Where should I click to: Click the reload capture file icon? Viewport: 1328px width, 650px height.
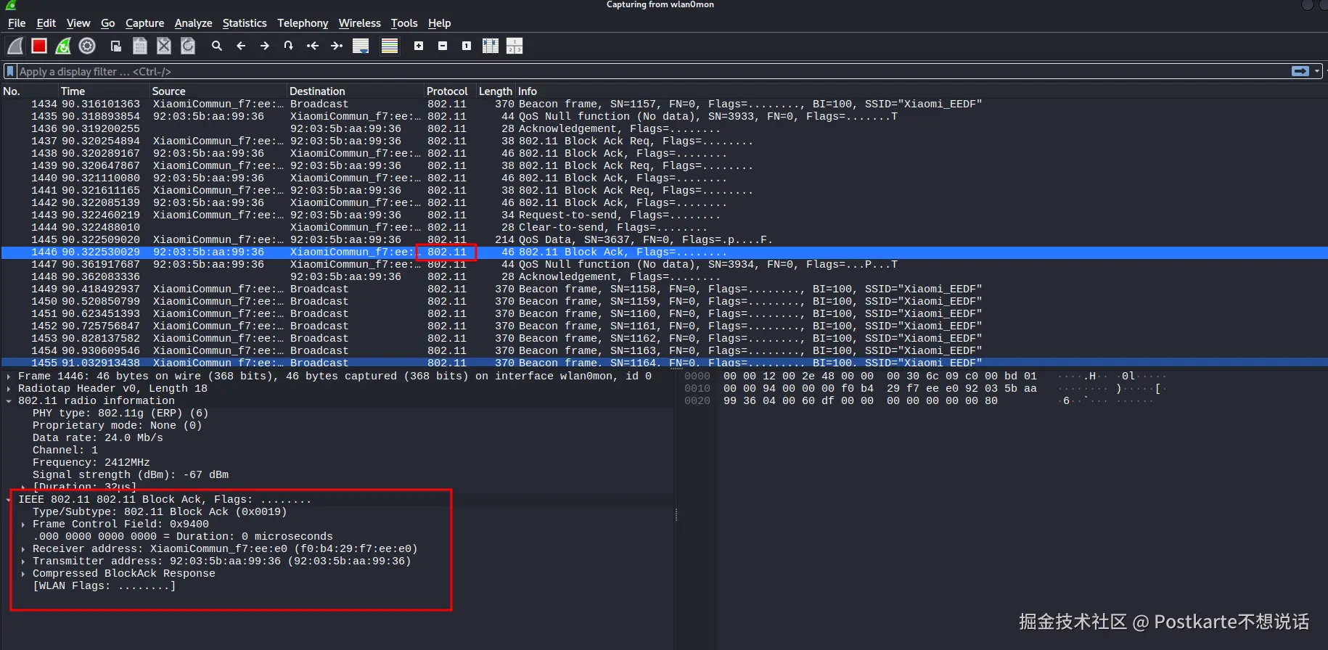pos(188,46)
